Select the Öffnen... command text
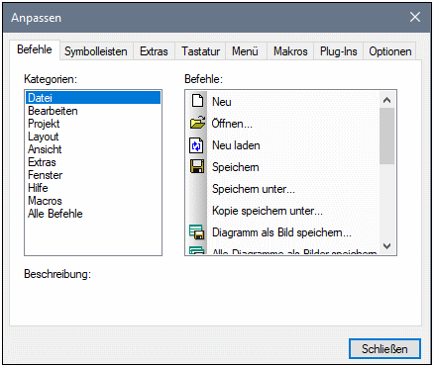434x367 pixels. tap(232, 124)
